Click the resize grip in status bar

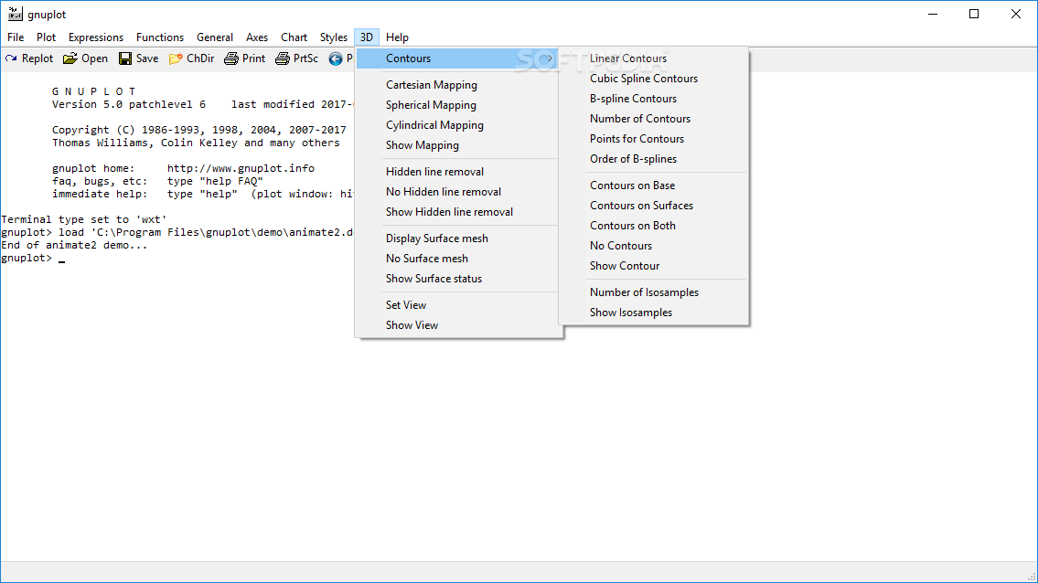click(x=1031, y=577)
